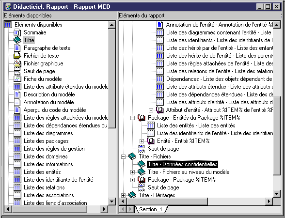Click the Fiche du modèle icon
Viewport: 285px width, 218px height.
click(17, 79)
